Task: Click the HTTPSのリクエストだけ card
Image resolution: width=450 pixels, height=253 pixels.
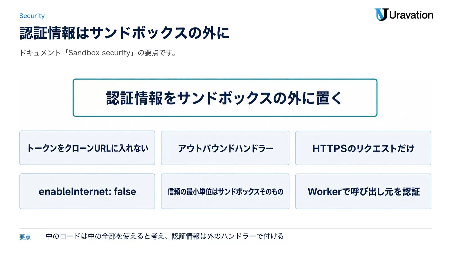Action: 363,148
